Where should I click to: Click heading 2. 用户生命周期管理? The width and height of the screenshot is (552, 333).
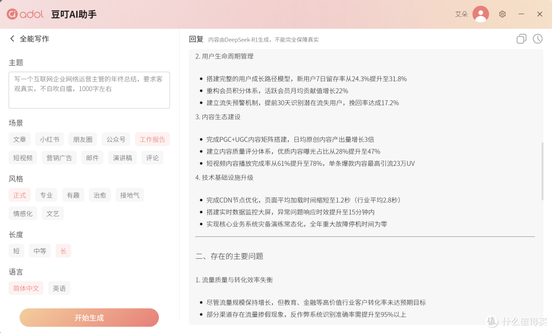(x=224, y=56)
